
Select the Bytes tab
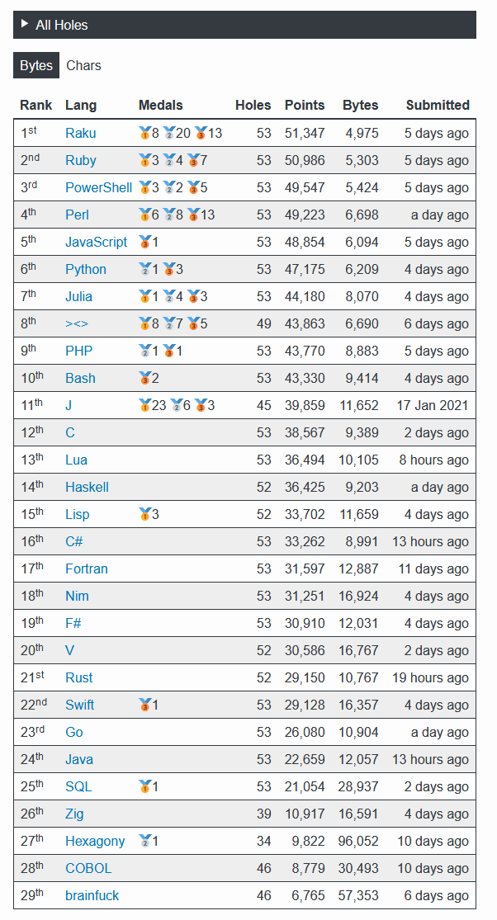click(35, 65)
